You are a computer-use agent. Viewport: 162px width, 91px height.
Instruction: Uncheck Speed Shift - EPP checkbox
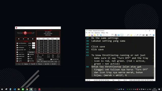coord(17,50)
